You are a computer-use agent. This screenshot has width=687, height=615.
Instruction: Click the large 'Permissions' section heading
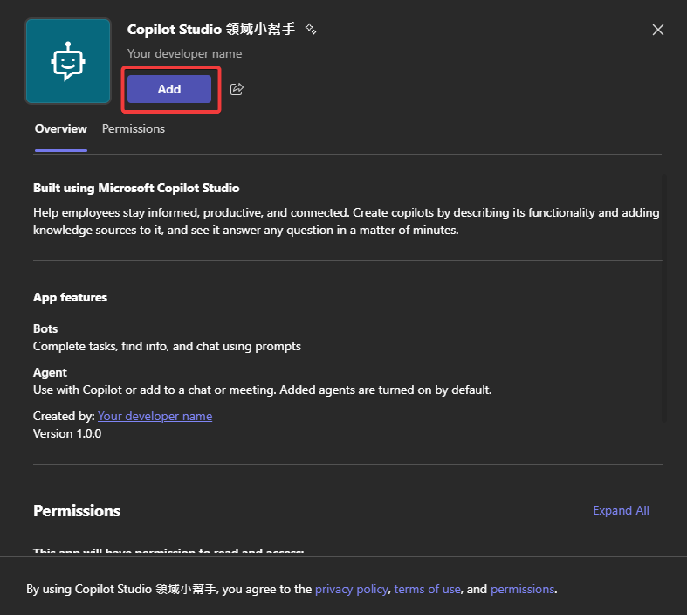tap(77, 511)
